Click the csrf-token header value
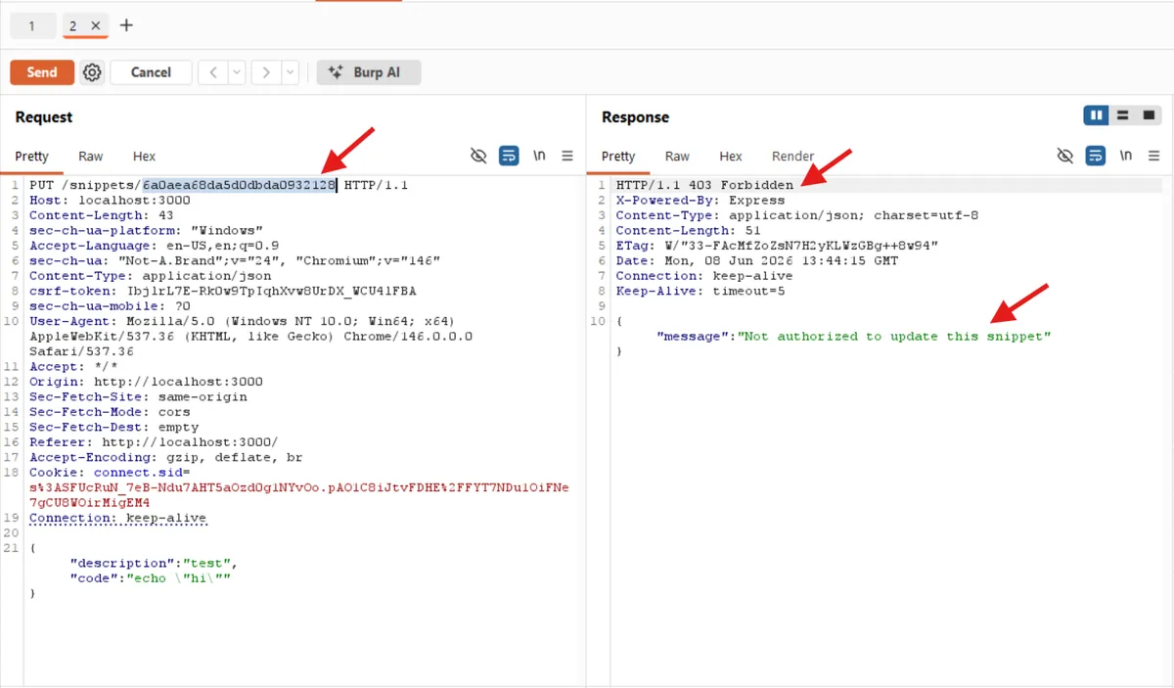 pyautogui.click(x=271, y=291)
